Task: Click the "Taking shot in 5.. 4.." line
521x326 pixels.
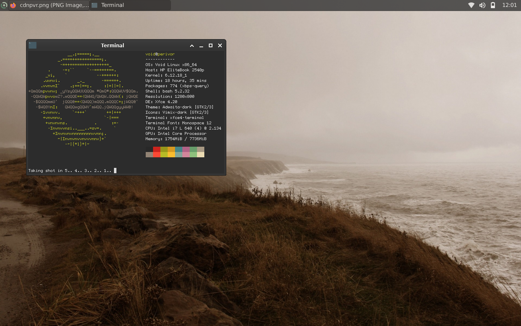Action: [x=70, y=171]
